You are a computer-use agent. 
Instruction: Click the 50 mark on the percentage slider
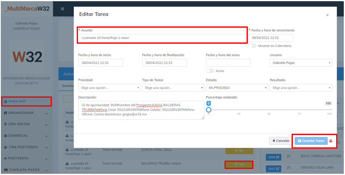click(x=269, y=114)
